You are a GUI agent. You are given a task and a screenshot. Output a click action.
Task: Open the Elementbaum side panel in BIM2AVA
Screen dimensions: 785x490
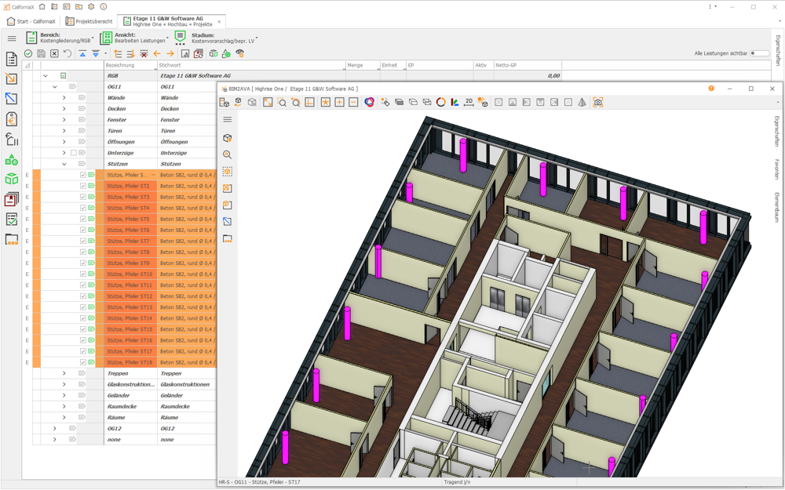tap(777, 207)
